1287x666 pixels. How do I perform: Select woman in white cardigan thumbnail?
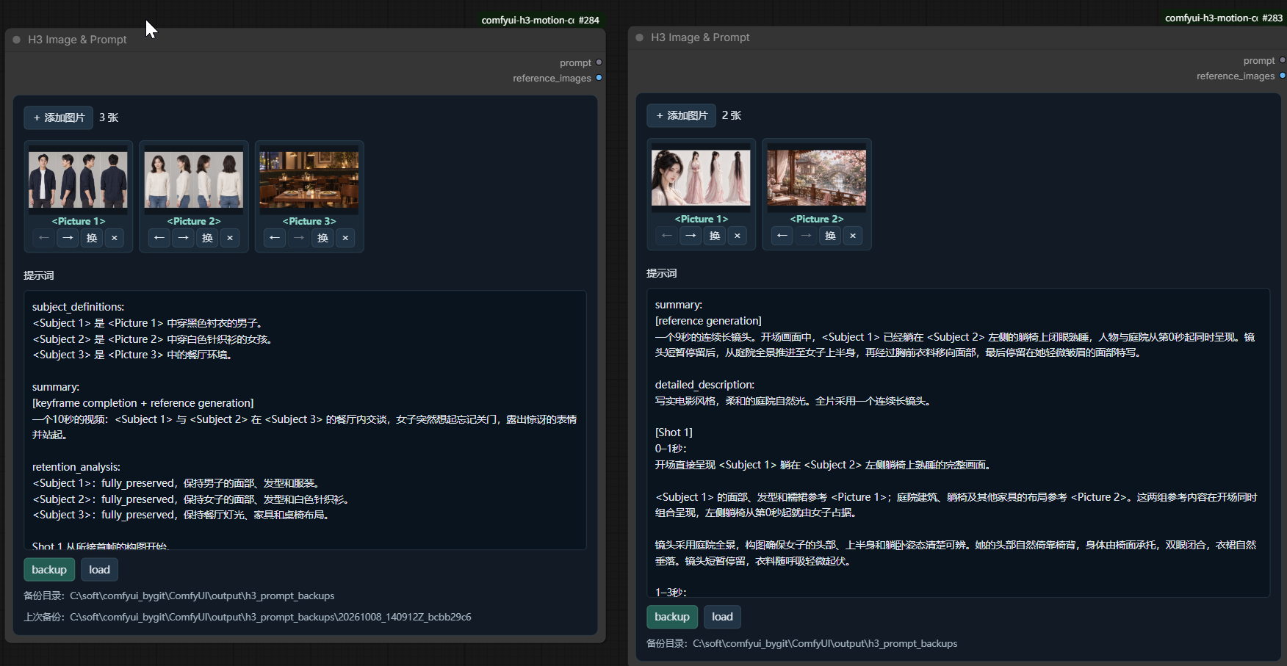(194, 180)
